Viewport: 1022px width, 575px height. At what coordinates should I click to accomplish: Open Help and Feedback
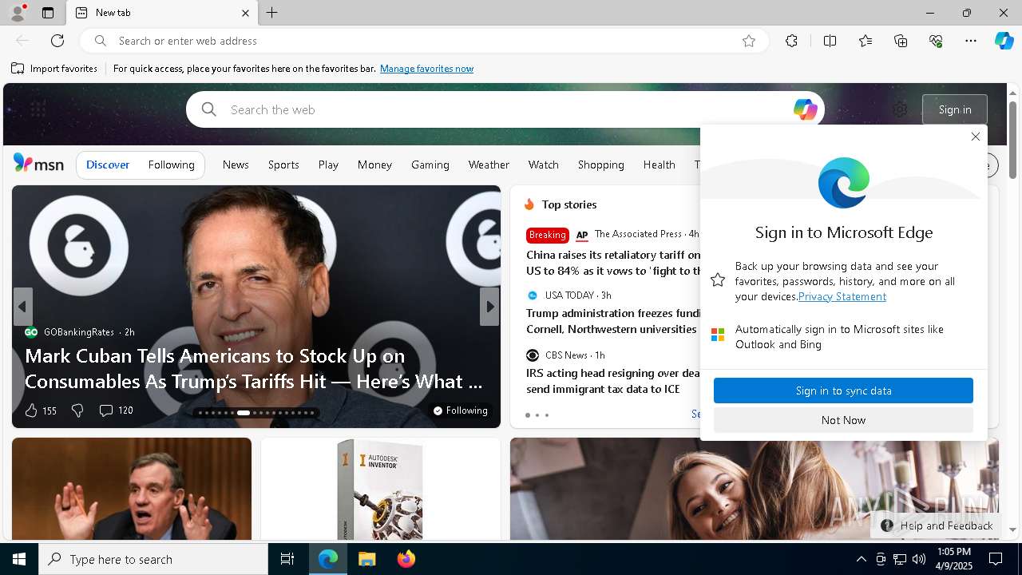pos(937,525)
